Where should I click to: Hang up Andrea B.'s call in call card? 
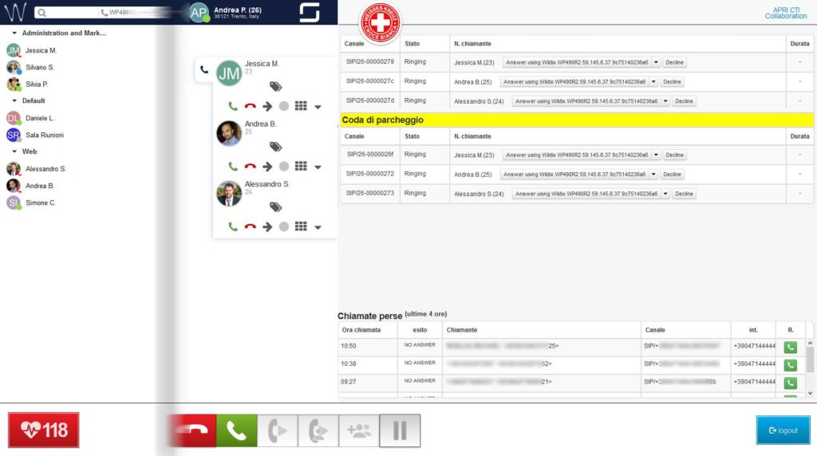point(250,167)
